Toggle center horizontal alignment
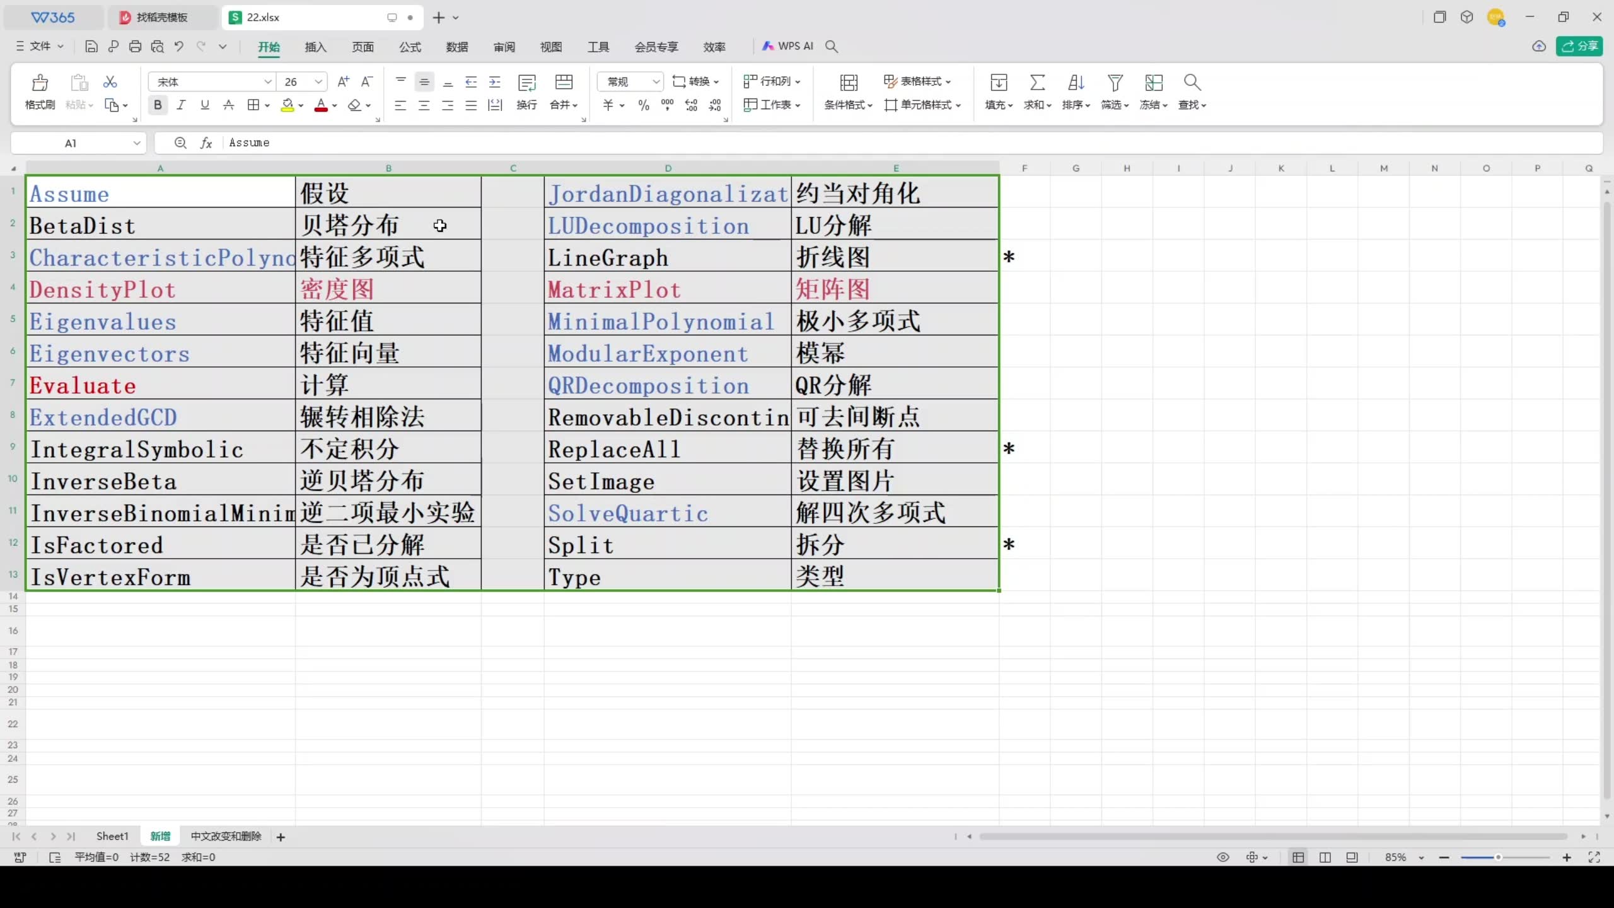This screenshot has width=1614, height=908. pyautogui.click(x=424, y=105)
